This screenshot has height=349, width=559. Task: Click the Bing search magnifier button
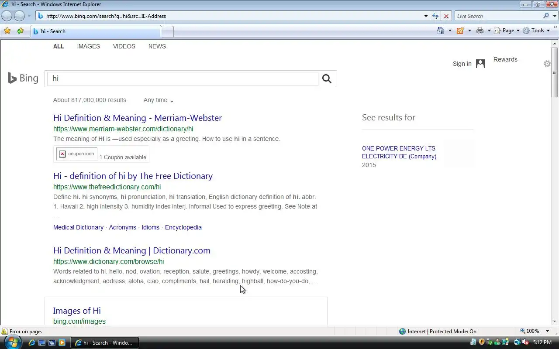[x=327, y=79]
